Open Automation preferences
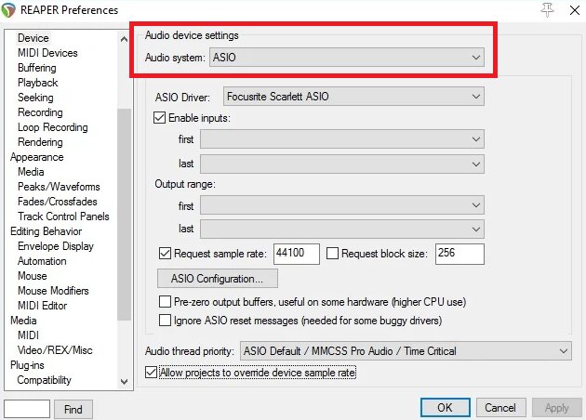This screenshot has height=420, width=586. click(x=42, y=261)
